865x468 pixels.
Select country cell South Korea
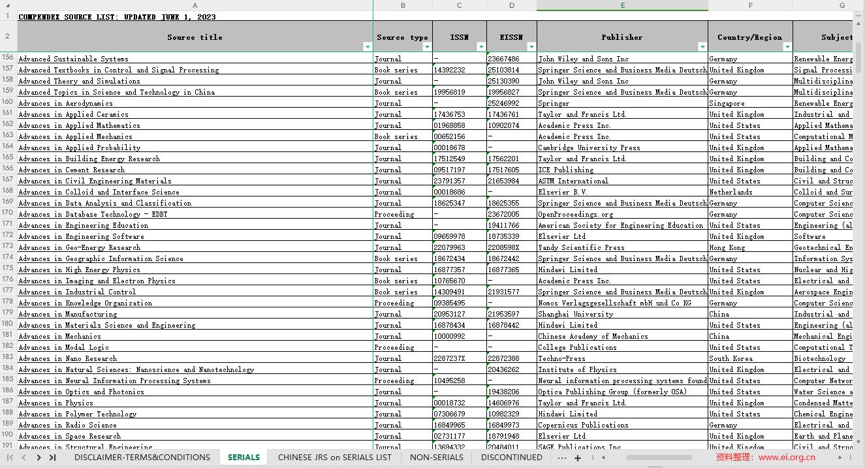click(750, 358)
